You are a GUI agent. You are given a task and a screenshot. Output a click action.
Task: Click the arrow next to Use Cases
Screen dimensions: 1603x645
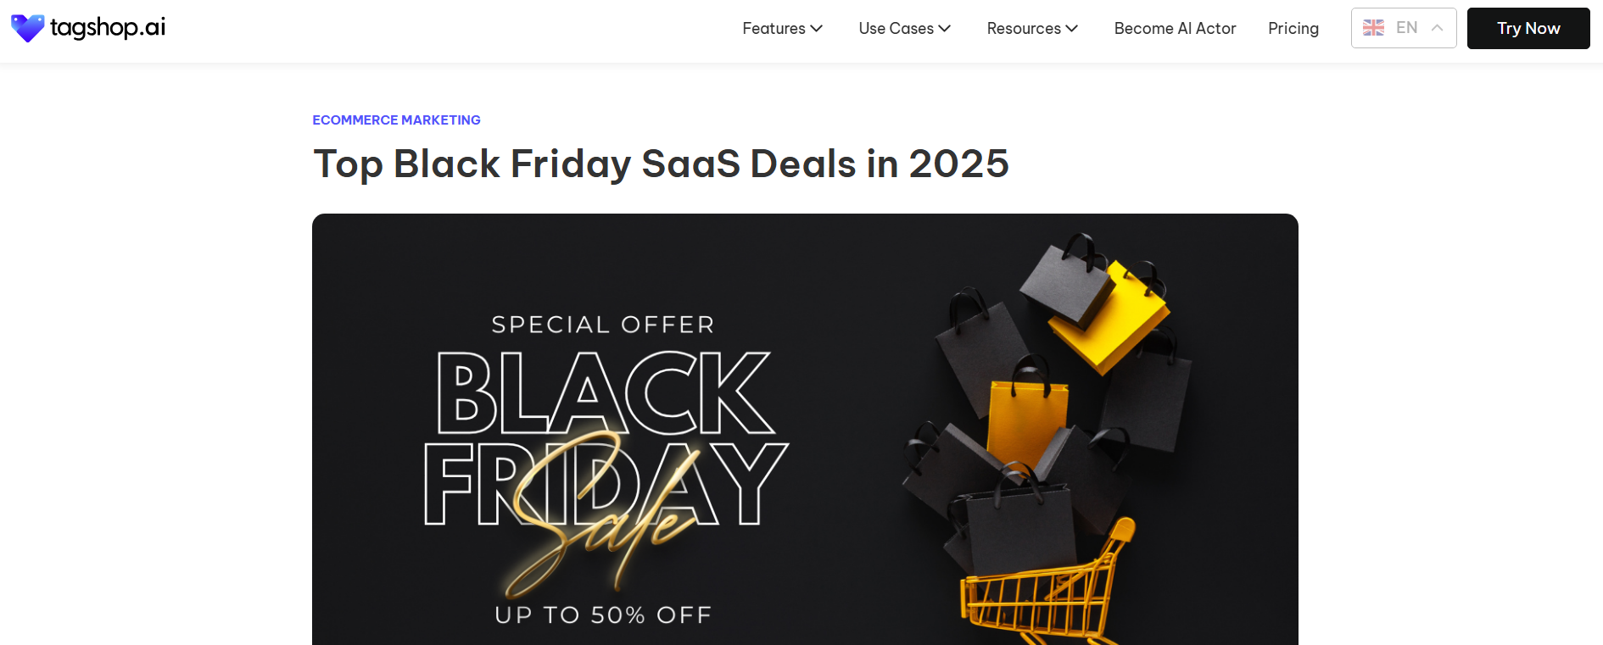(945, 29)
